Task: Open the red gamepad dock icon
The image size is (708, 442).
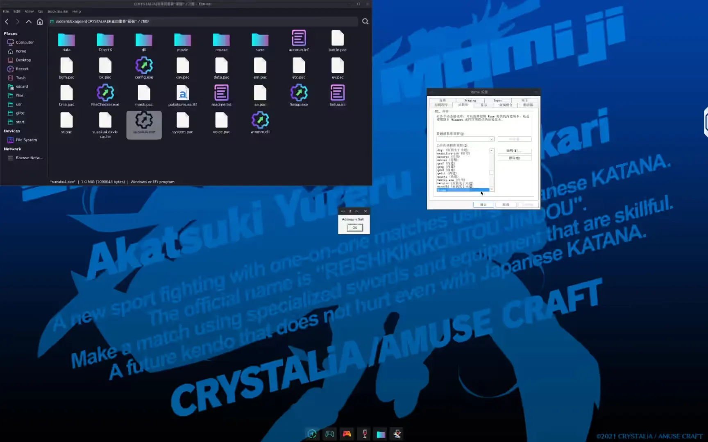Action: [347, 434]
